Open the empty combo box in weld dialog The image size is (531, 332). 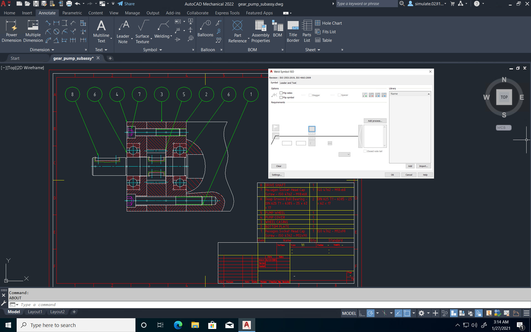click(344, 154)
